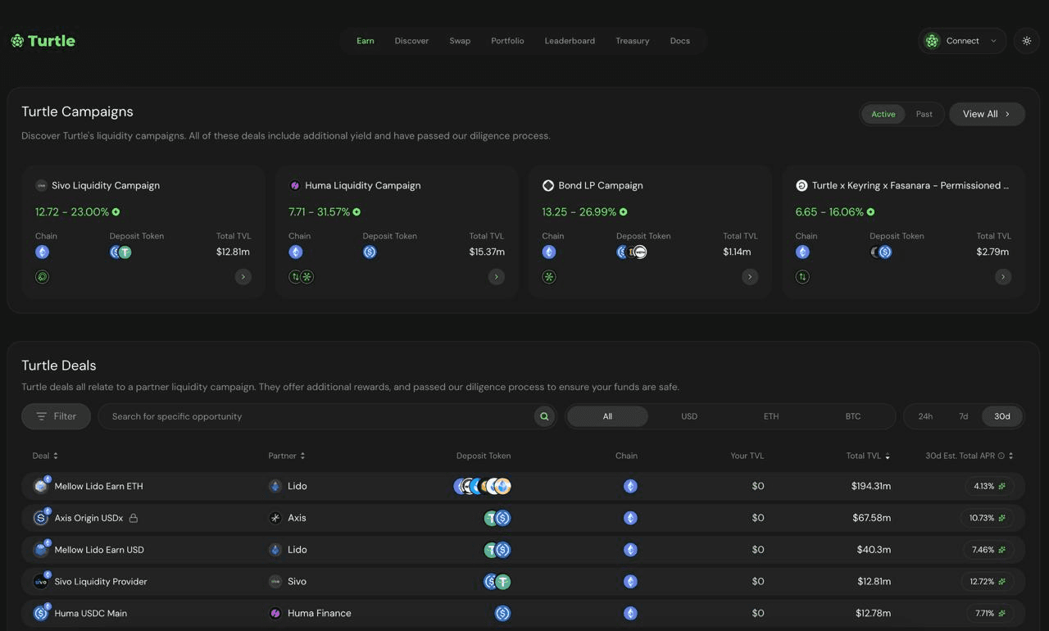
Task: Click the turtle avatar icon in Connect button
Action: (932, 41)
